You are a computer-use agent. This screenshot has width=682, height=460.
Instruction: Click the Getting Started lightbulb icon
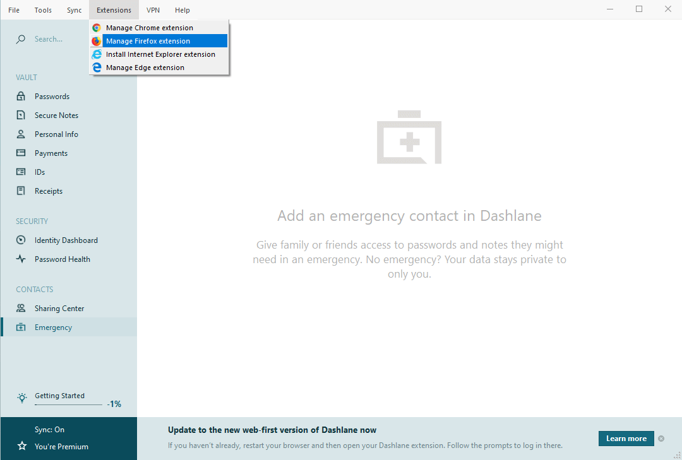click(x=21, y=398)
